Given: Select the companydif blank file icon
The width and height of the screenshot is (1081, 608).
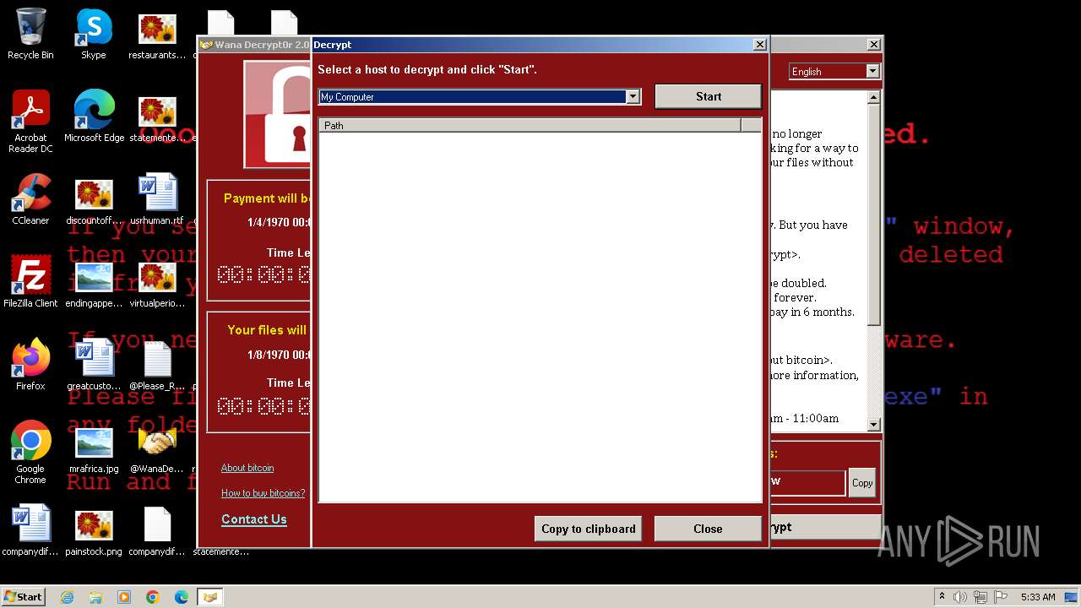Looking at the screenshot, I should pos(157,531).
